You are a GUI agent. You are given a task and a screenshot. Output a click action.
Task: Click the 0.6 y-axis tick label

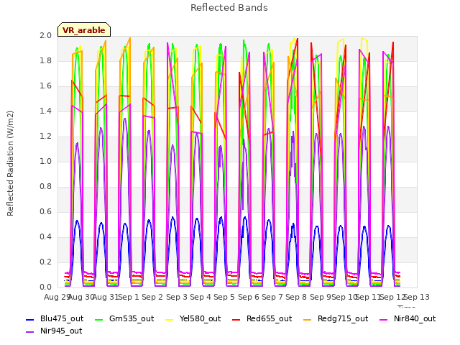[45, 212]
